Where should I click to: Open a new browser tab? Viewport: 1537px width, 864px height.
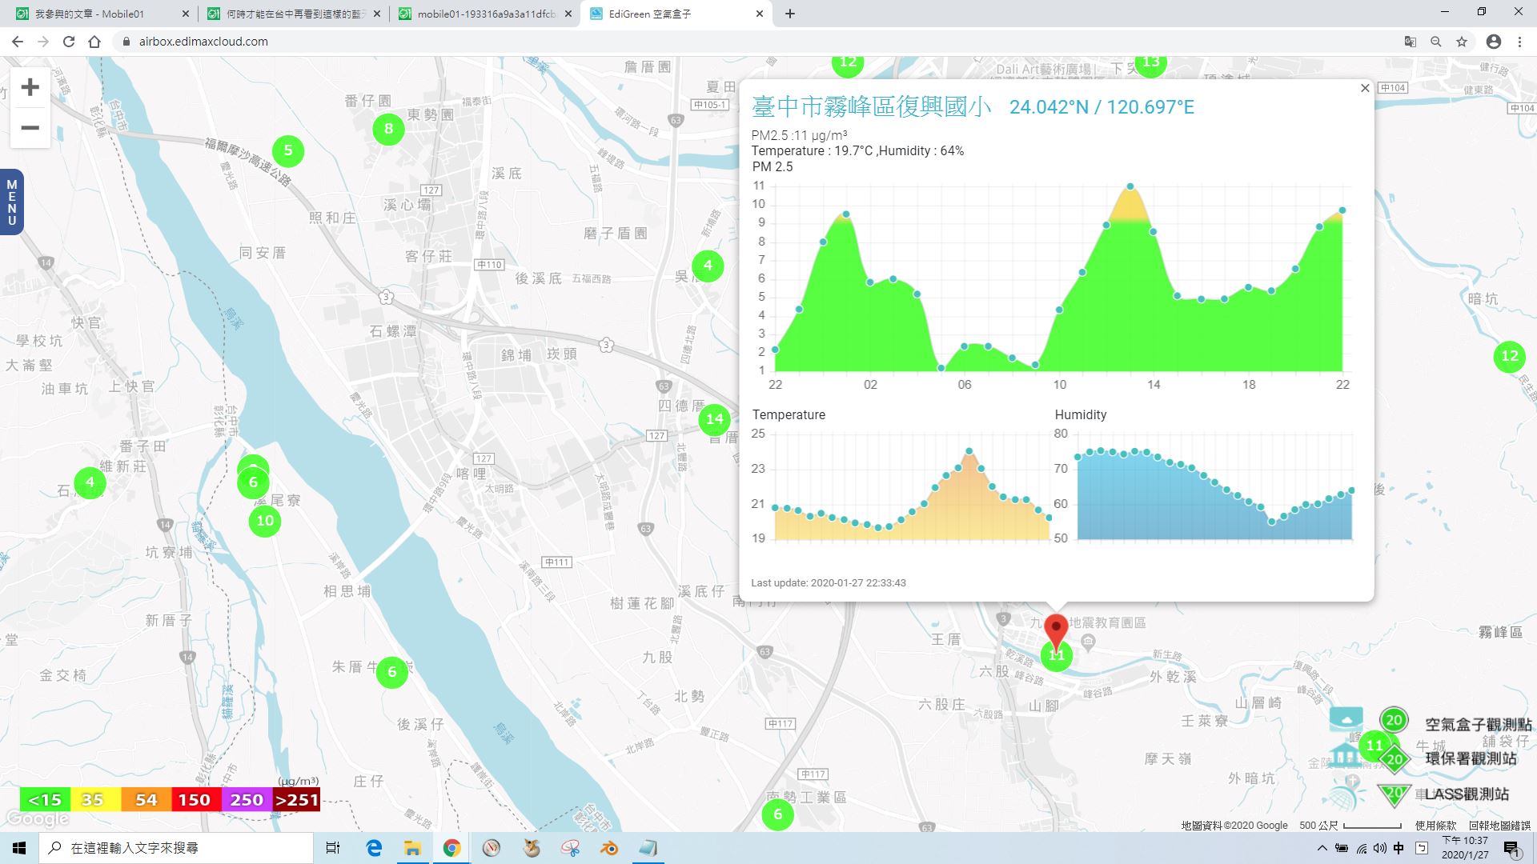789,14
